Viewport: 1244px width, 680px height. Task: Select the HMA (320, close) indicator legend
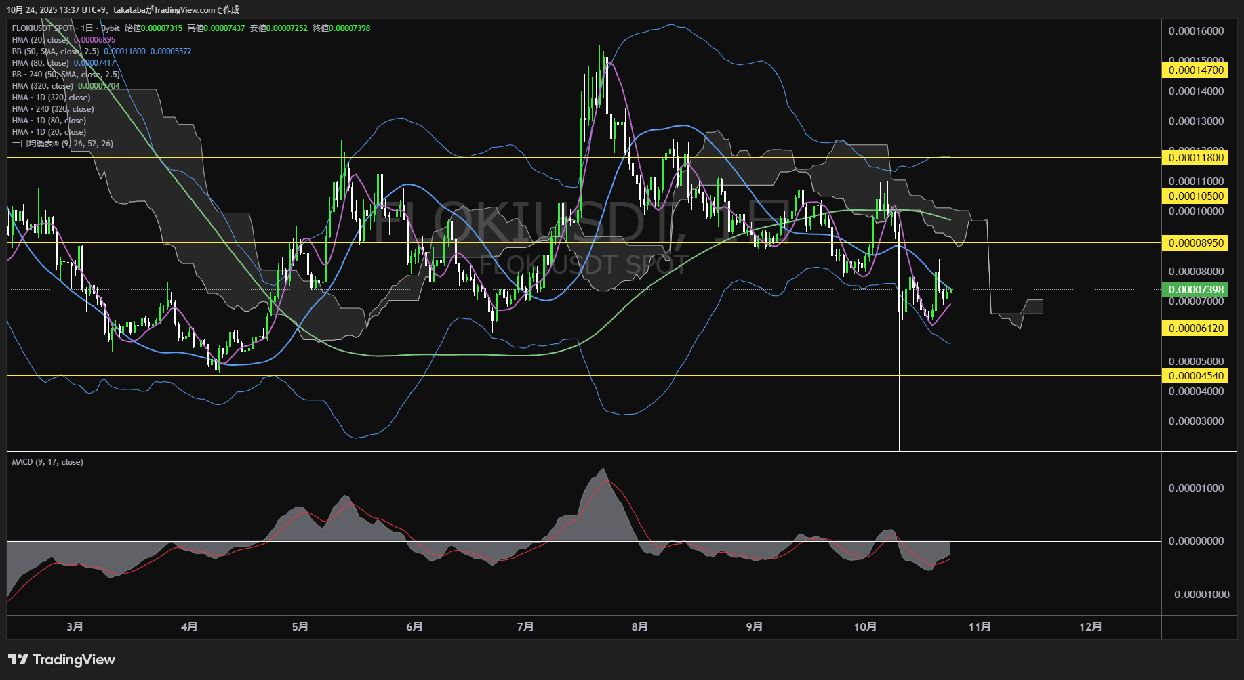(43, 86)
